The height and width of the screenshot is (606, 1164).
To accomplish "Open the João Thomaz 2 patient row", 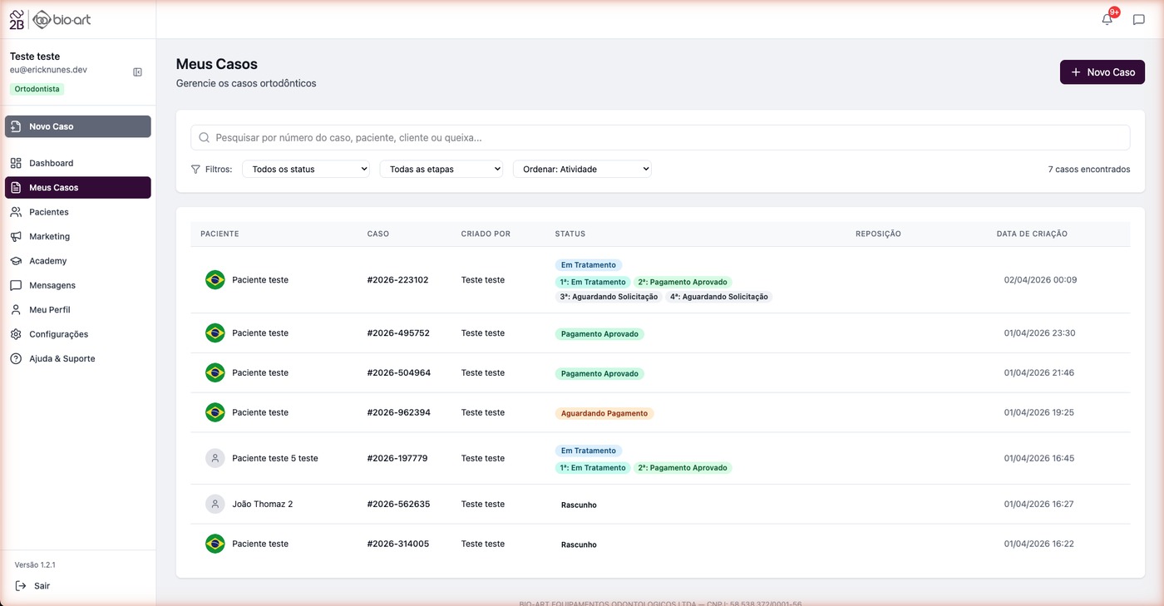I will (x=262, y=505).
